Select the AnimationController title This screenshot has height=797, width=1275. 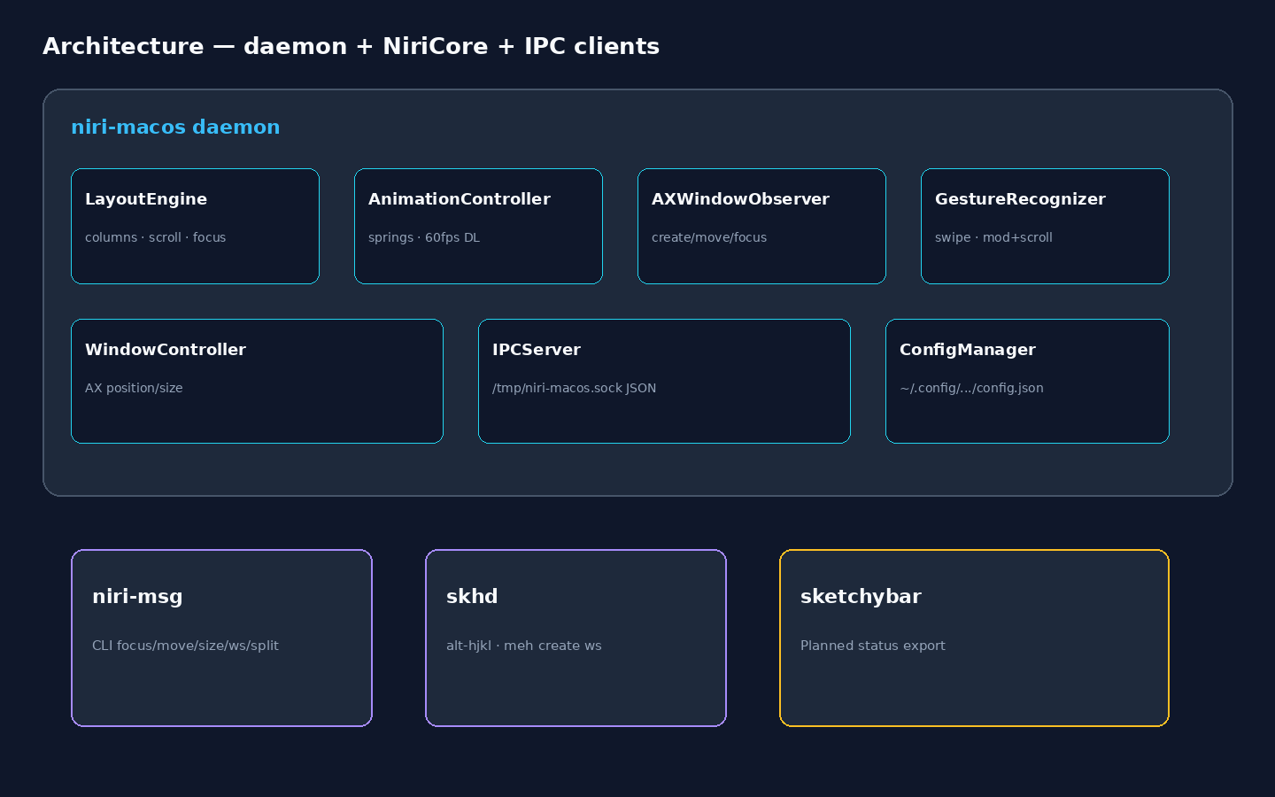click(460, 199)
